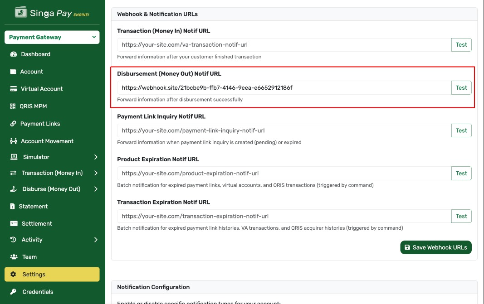Focus the Transaction Expiration Notif URL field
This screenshot has height=304, width=484.
[284, 216]
